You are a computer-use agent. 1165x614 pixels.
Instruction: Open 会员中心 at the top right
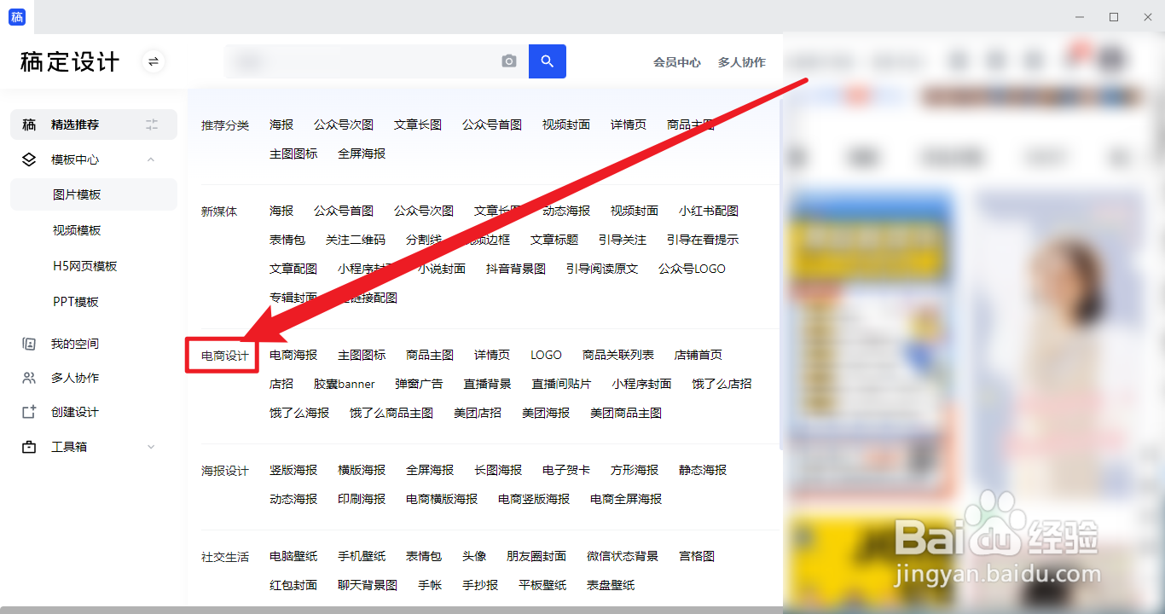pos(676,61)
